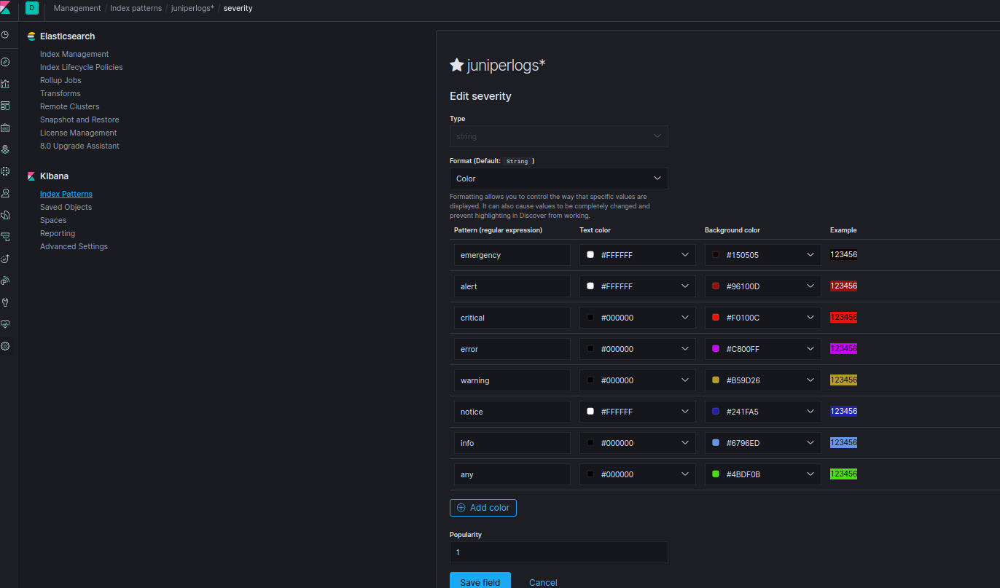The width and height of the screenshot is (1000, 588).
Task: Open 8.0 Upgrade Assistant
Action: coord(80,146)
